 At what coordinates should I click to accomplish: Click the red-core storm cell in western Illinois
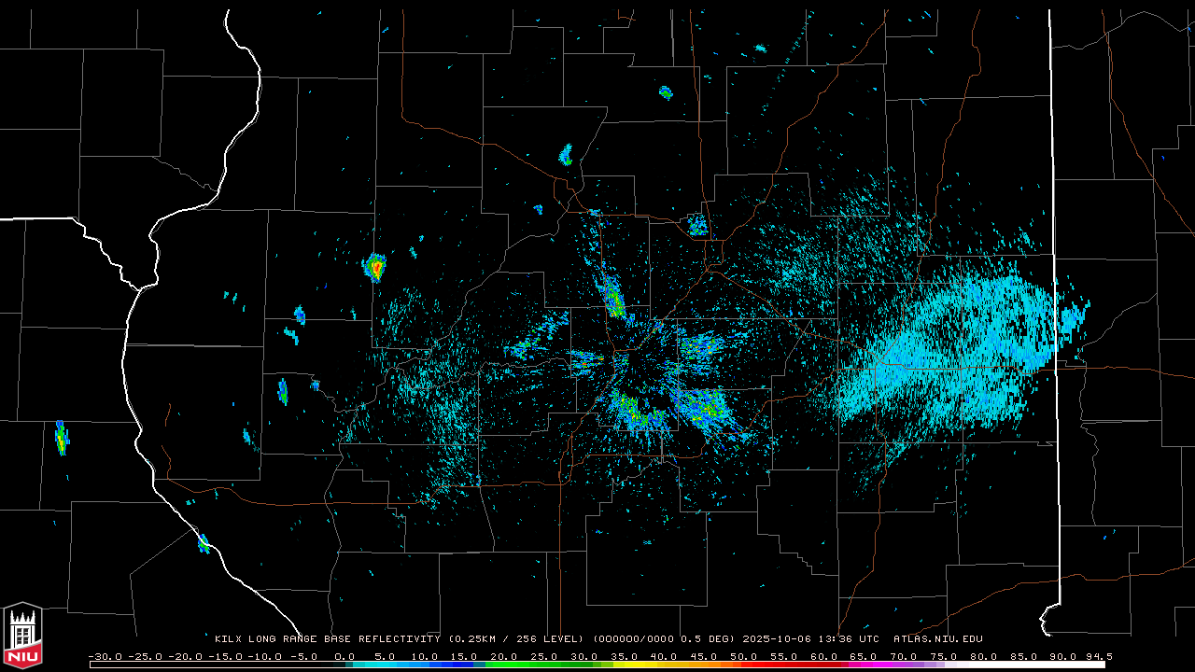tap(374, 268)
